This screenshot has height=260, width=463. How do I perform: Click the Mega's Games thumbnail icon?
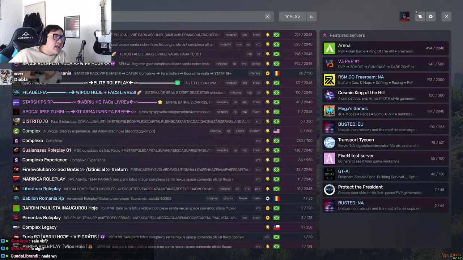click(330, 111)
